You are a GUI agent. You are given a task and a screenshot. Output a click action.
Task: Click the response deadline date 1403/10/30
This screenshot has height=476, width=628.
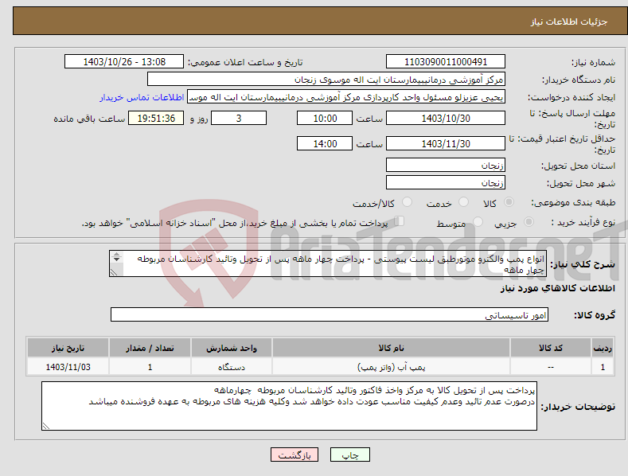click(x=446, y=118)
